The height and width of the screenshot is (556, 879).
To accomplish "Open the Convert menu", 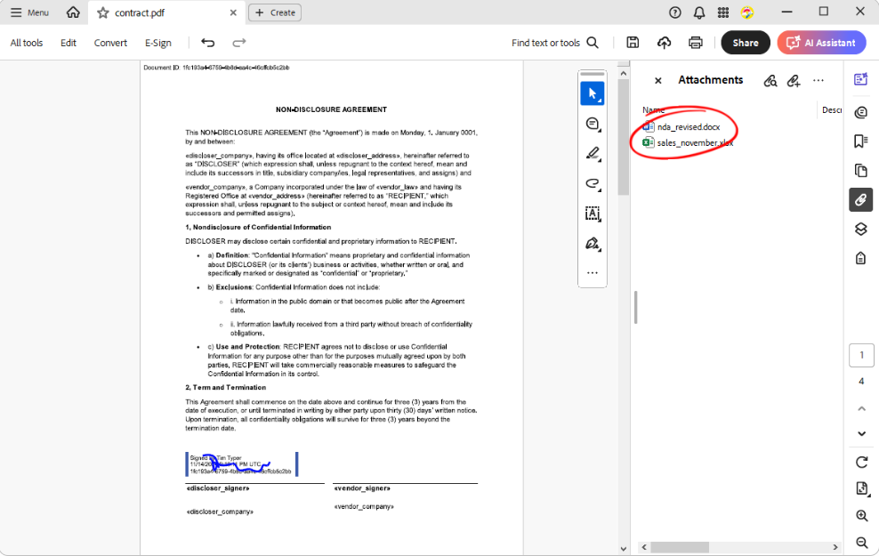I will click(110, 43).
